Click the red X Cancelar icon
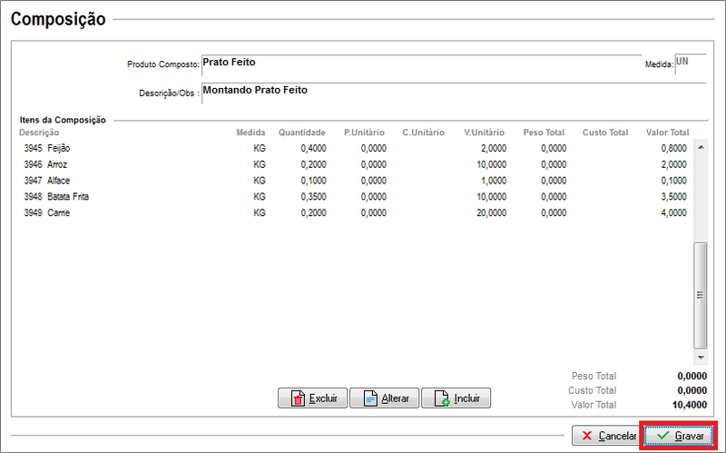Screen dimensions: 726x453 pos(587,436)
